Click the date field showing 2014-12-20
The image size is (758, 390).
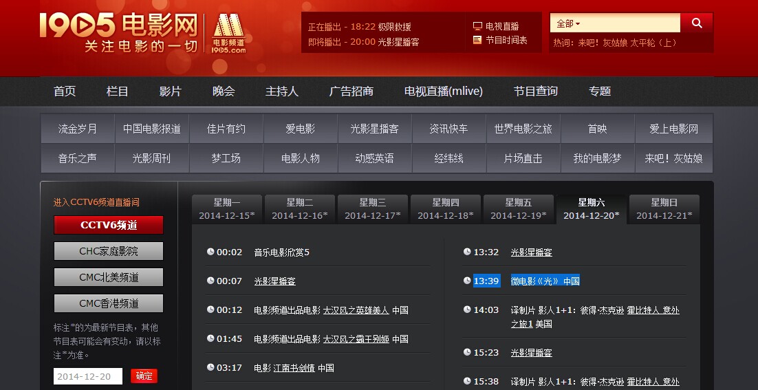[88, 376]
